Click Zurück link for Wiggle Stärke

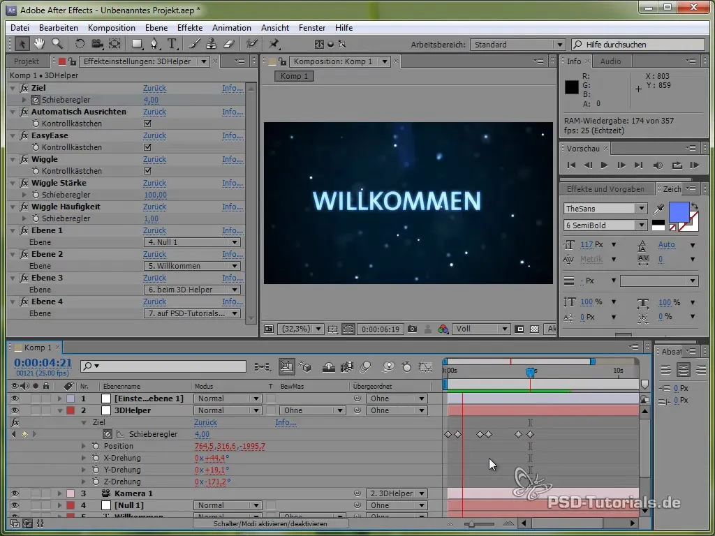(x=154, y=183)
